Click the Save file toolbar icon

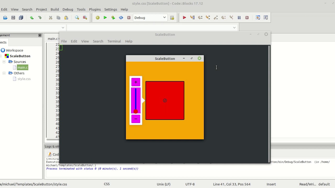coord(13,18)
